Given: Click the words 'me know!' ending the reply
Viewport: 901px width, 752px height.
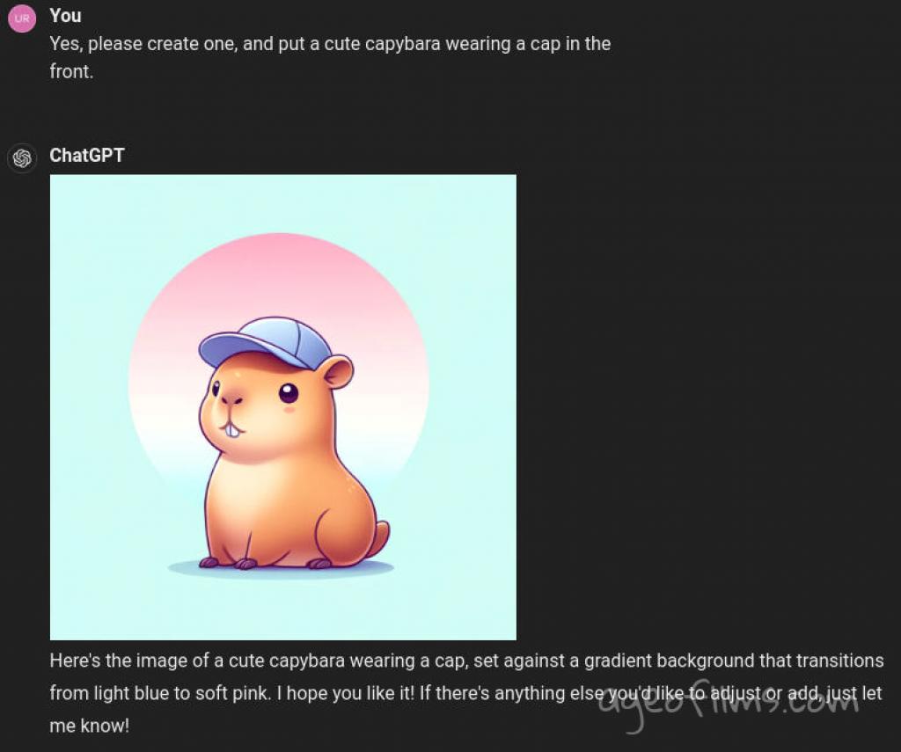Looking at the screenshot, I should pos(90,726).
